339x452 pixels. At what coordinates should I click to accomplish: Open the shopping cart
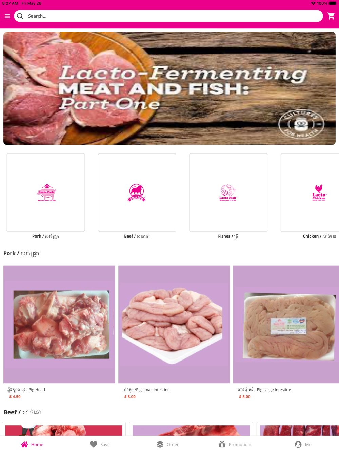click(331, 16)
